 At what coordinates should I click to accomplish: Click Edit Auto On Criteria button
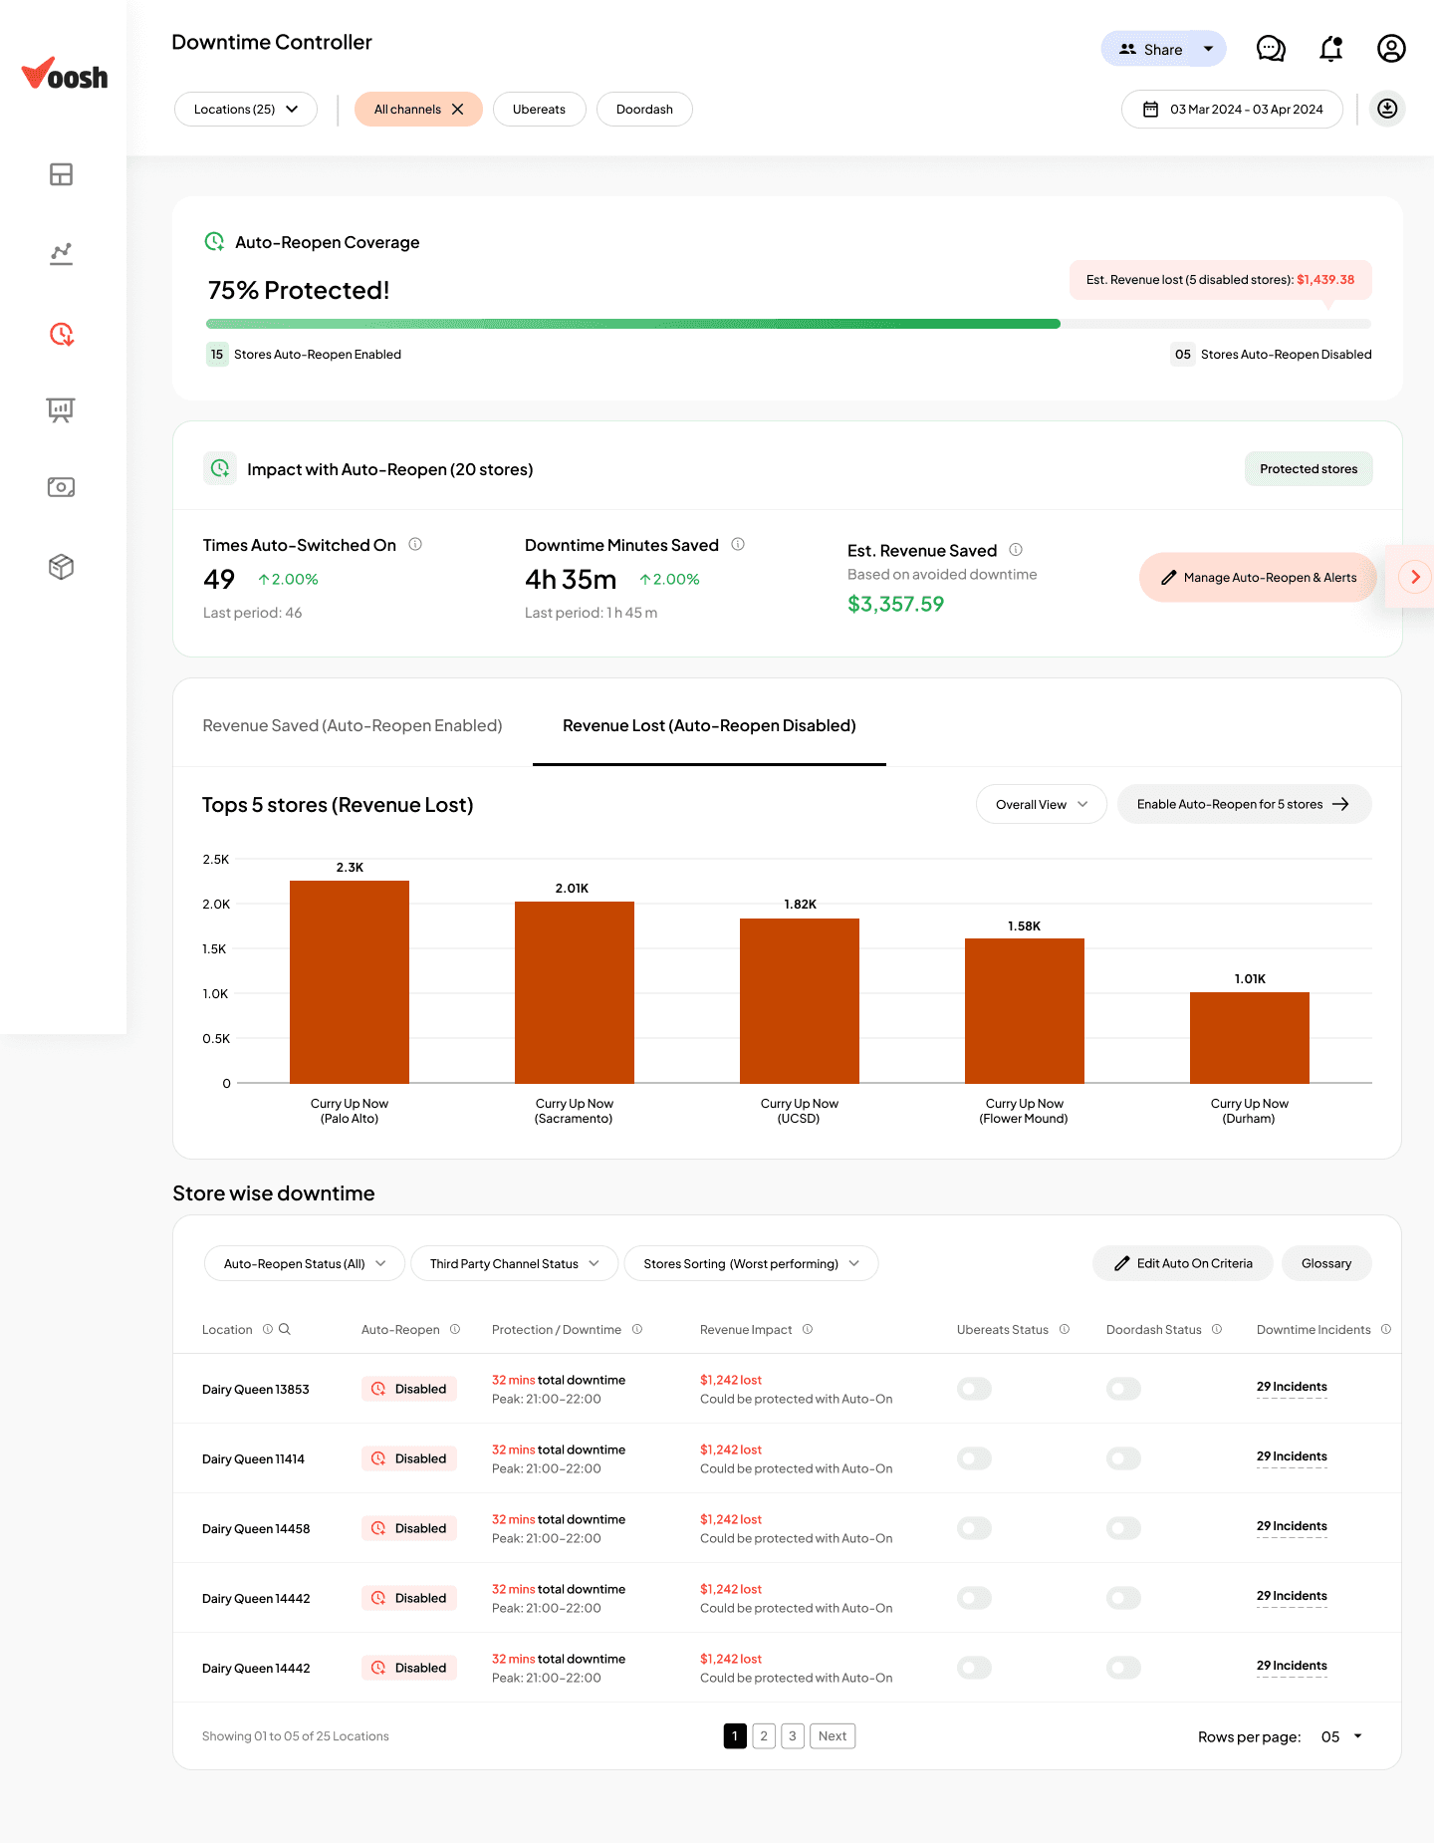click(1183, 1263)
